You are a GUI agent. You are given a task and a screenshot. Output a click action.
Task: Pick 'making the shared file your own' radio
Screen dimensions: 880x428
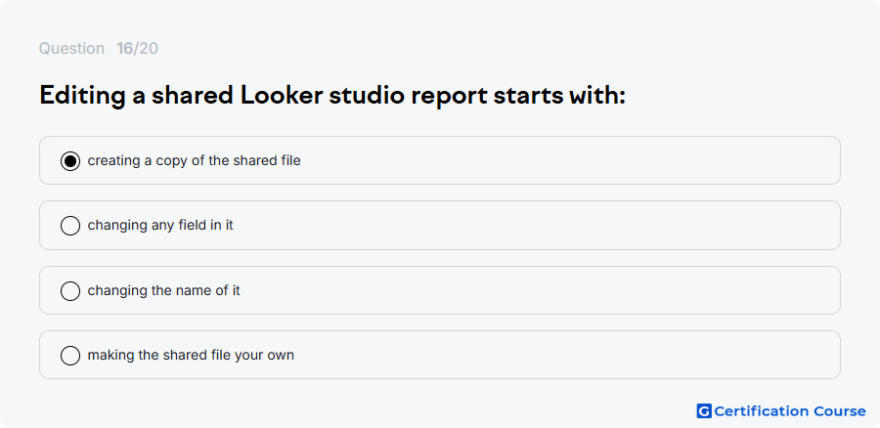pyautogui.click(x=70, y=356)
